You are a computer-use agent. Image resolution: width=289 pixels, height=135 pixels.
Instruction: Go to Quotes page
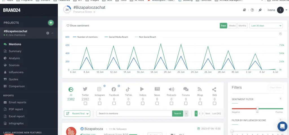click(14, 79)
